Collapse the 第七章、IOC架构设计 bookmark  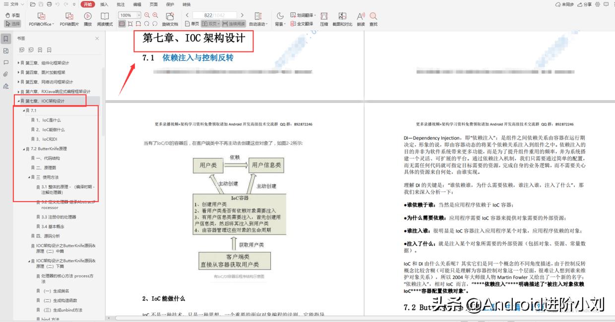click(x=18, y=101)
